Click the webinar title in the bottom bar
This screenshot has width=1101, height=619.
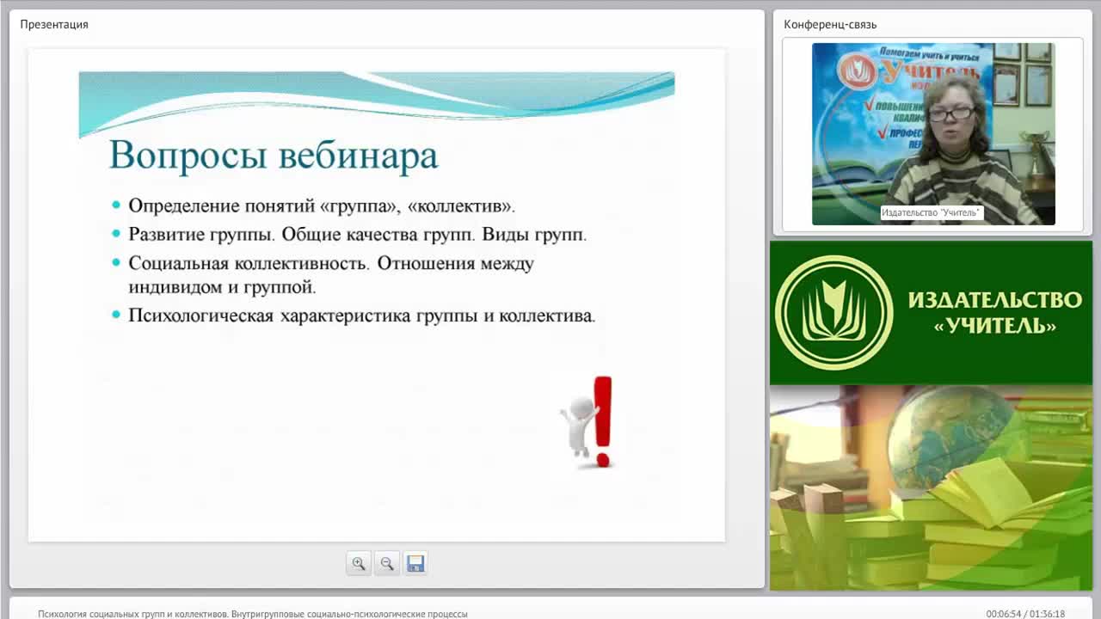tap(253, 614)
